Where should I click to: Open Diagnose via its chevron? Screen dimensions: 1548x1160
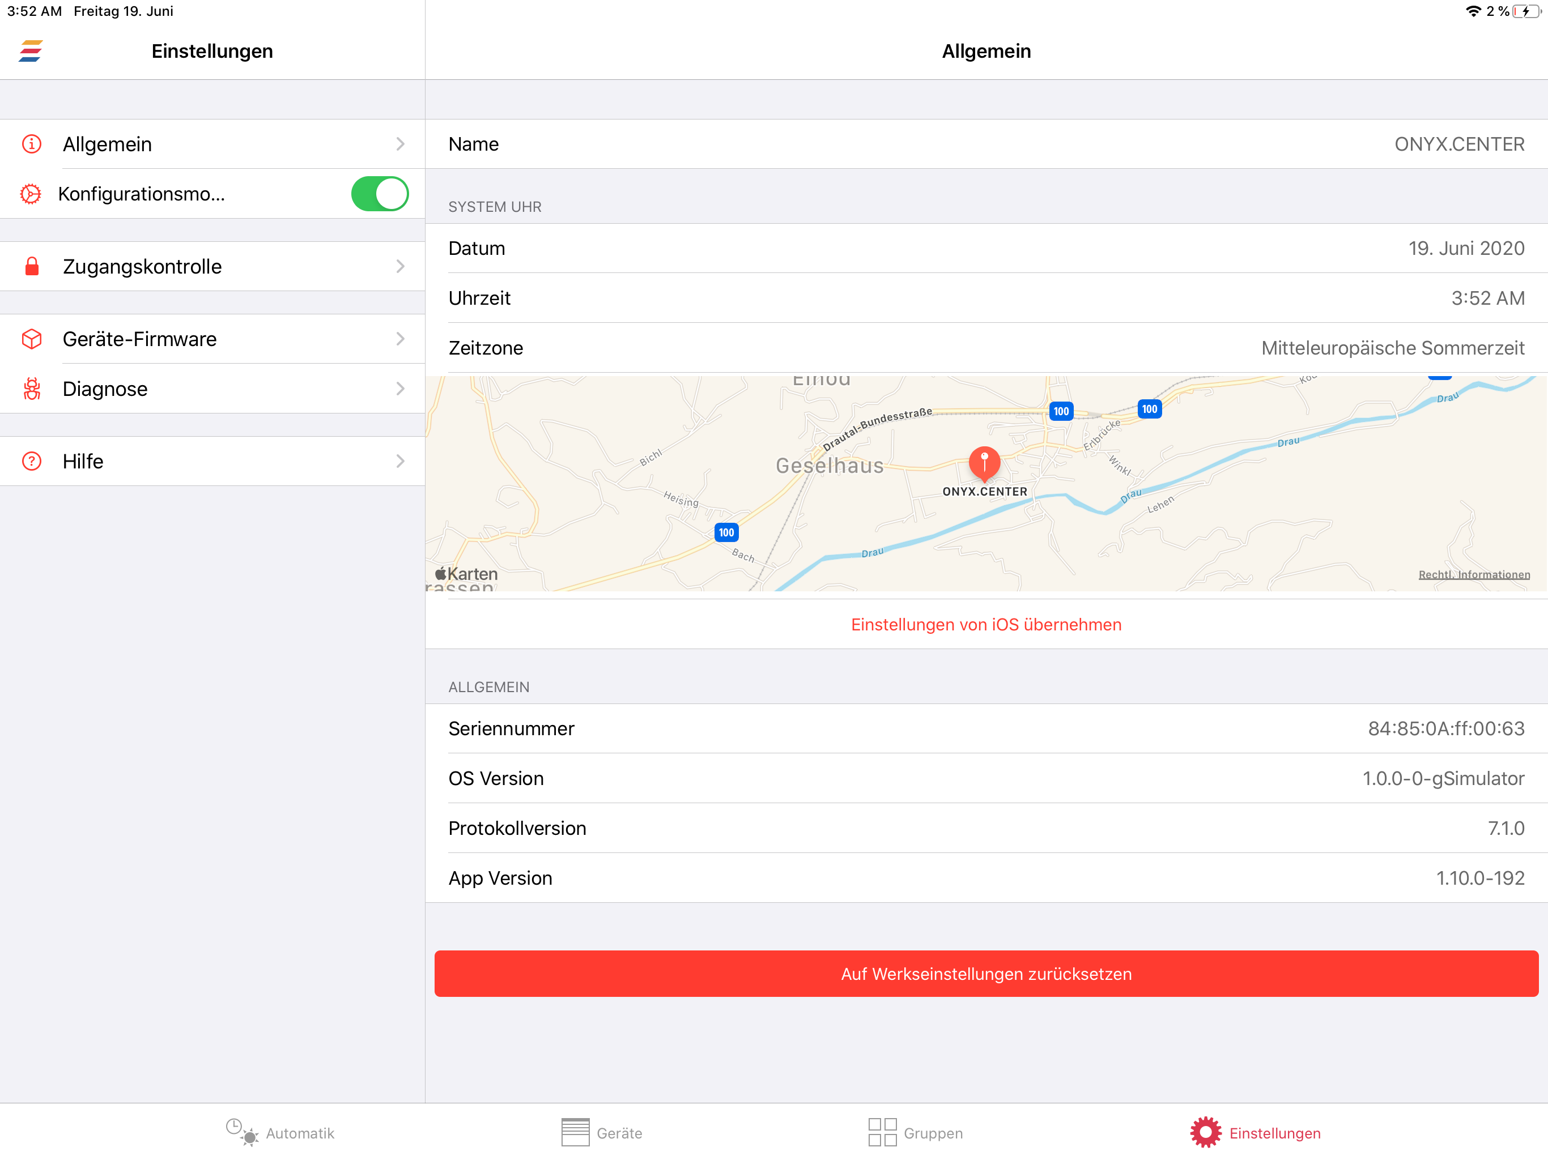[x=400, y=389]
